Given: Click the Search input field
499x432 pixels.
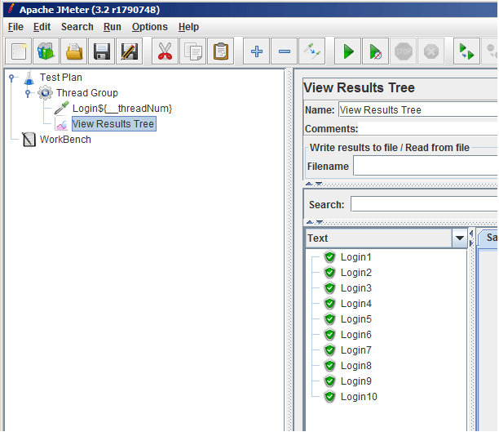Looking at the screenshot, I should point(424,204).
